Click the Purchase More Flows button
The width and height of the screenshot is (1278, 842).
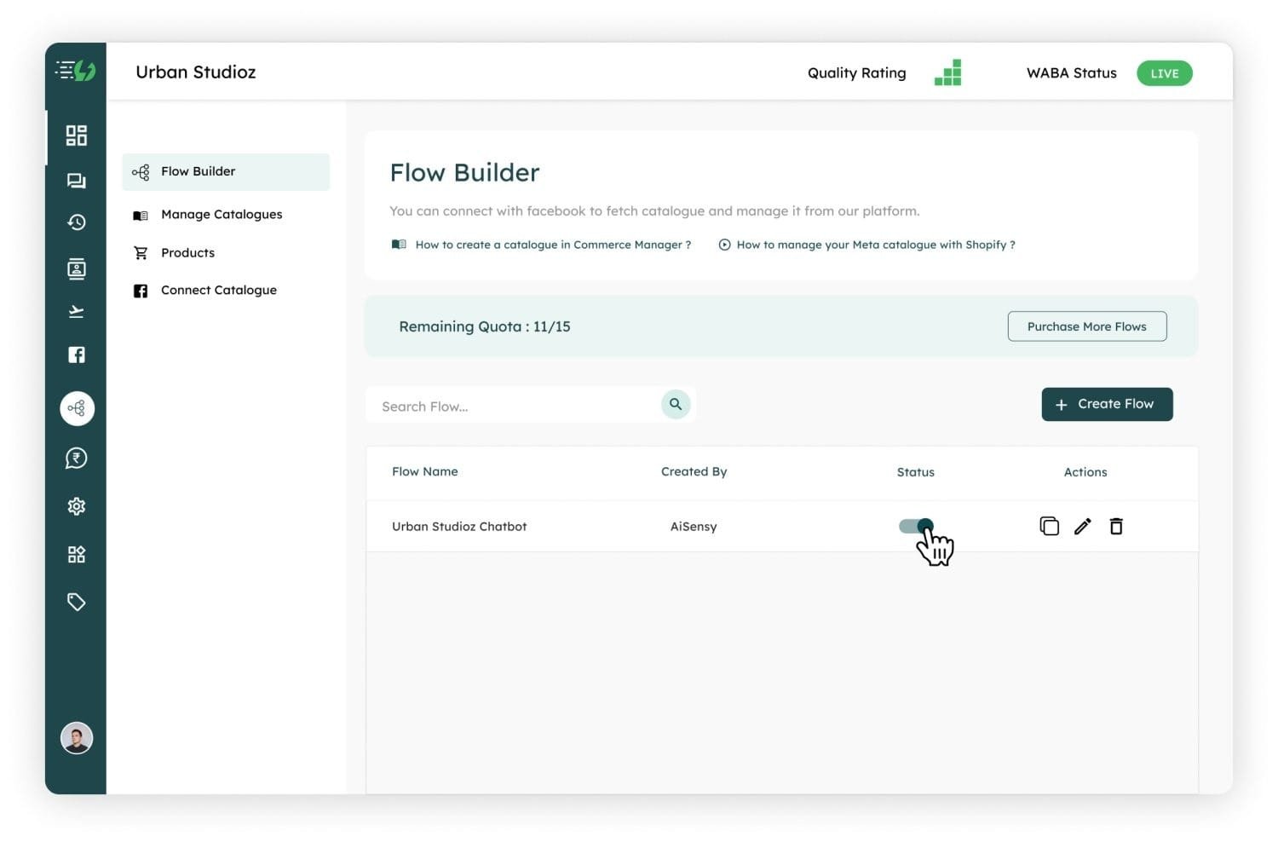[x=1086, y=326]
